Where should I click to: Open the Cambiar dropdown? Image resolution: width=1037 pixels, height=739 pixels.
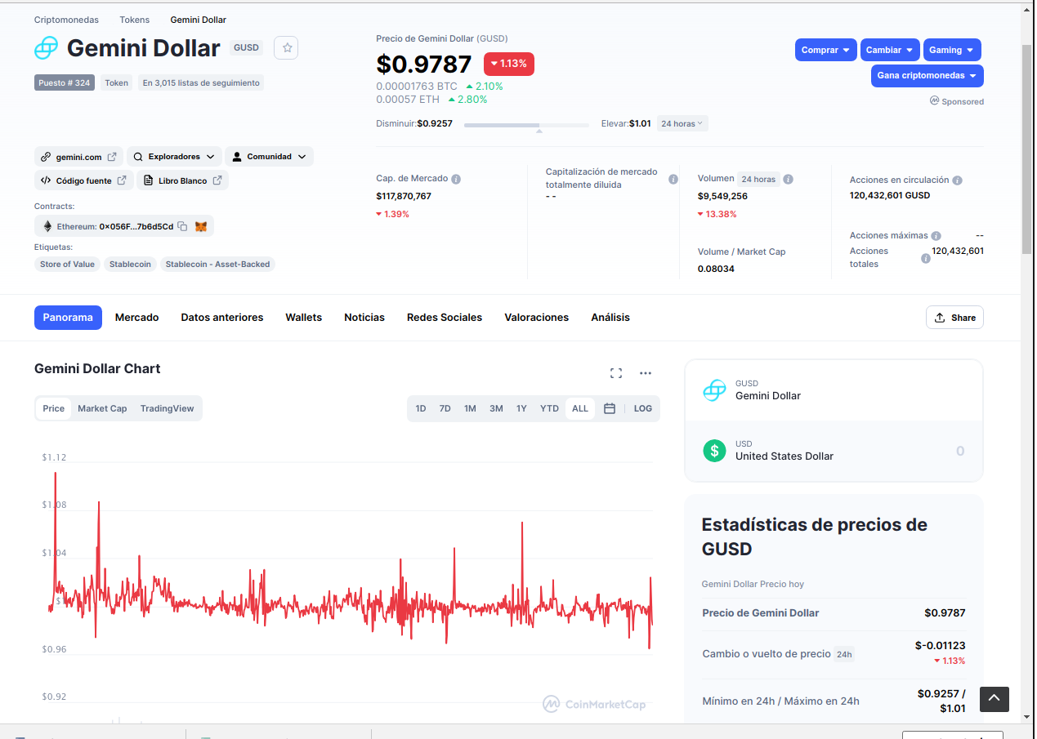pyautogui.click(x=890, y=50)
